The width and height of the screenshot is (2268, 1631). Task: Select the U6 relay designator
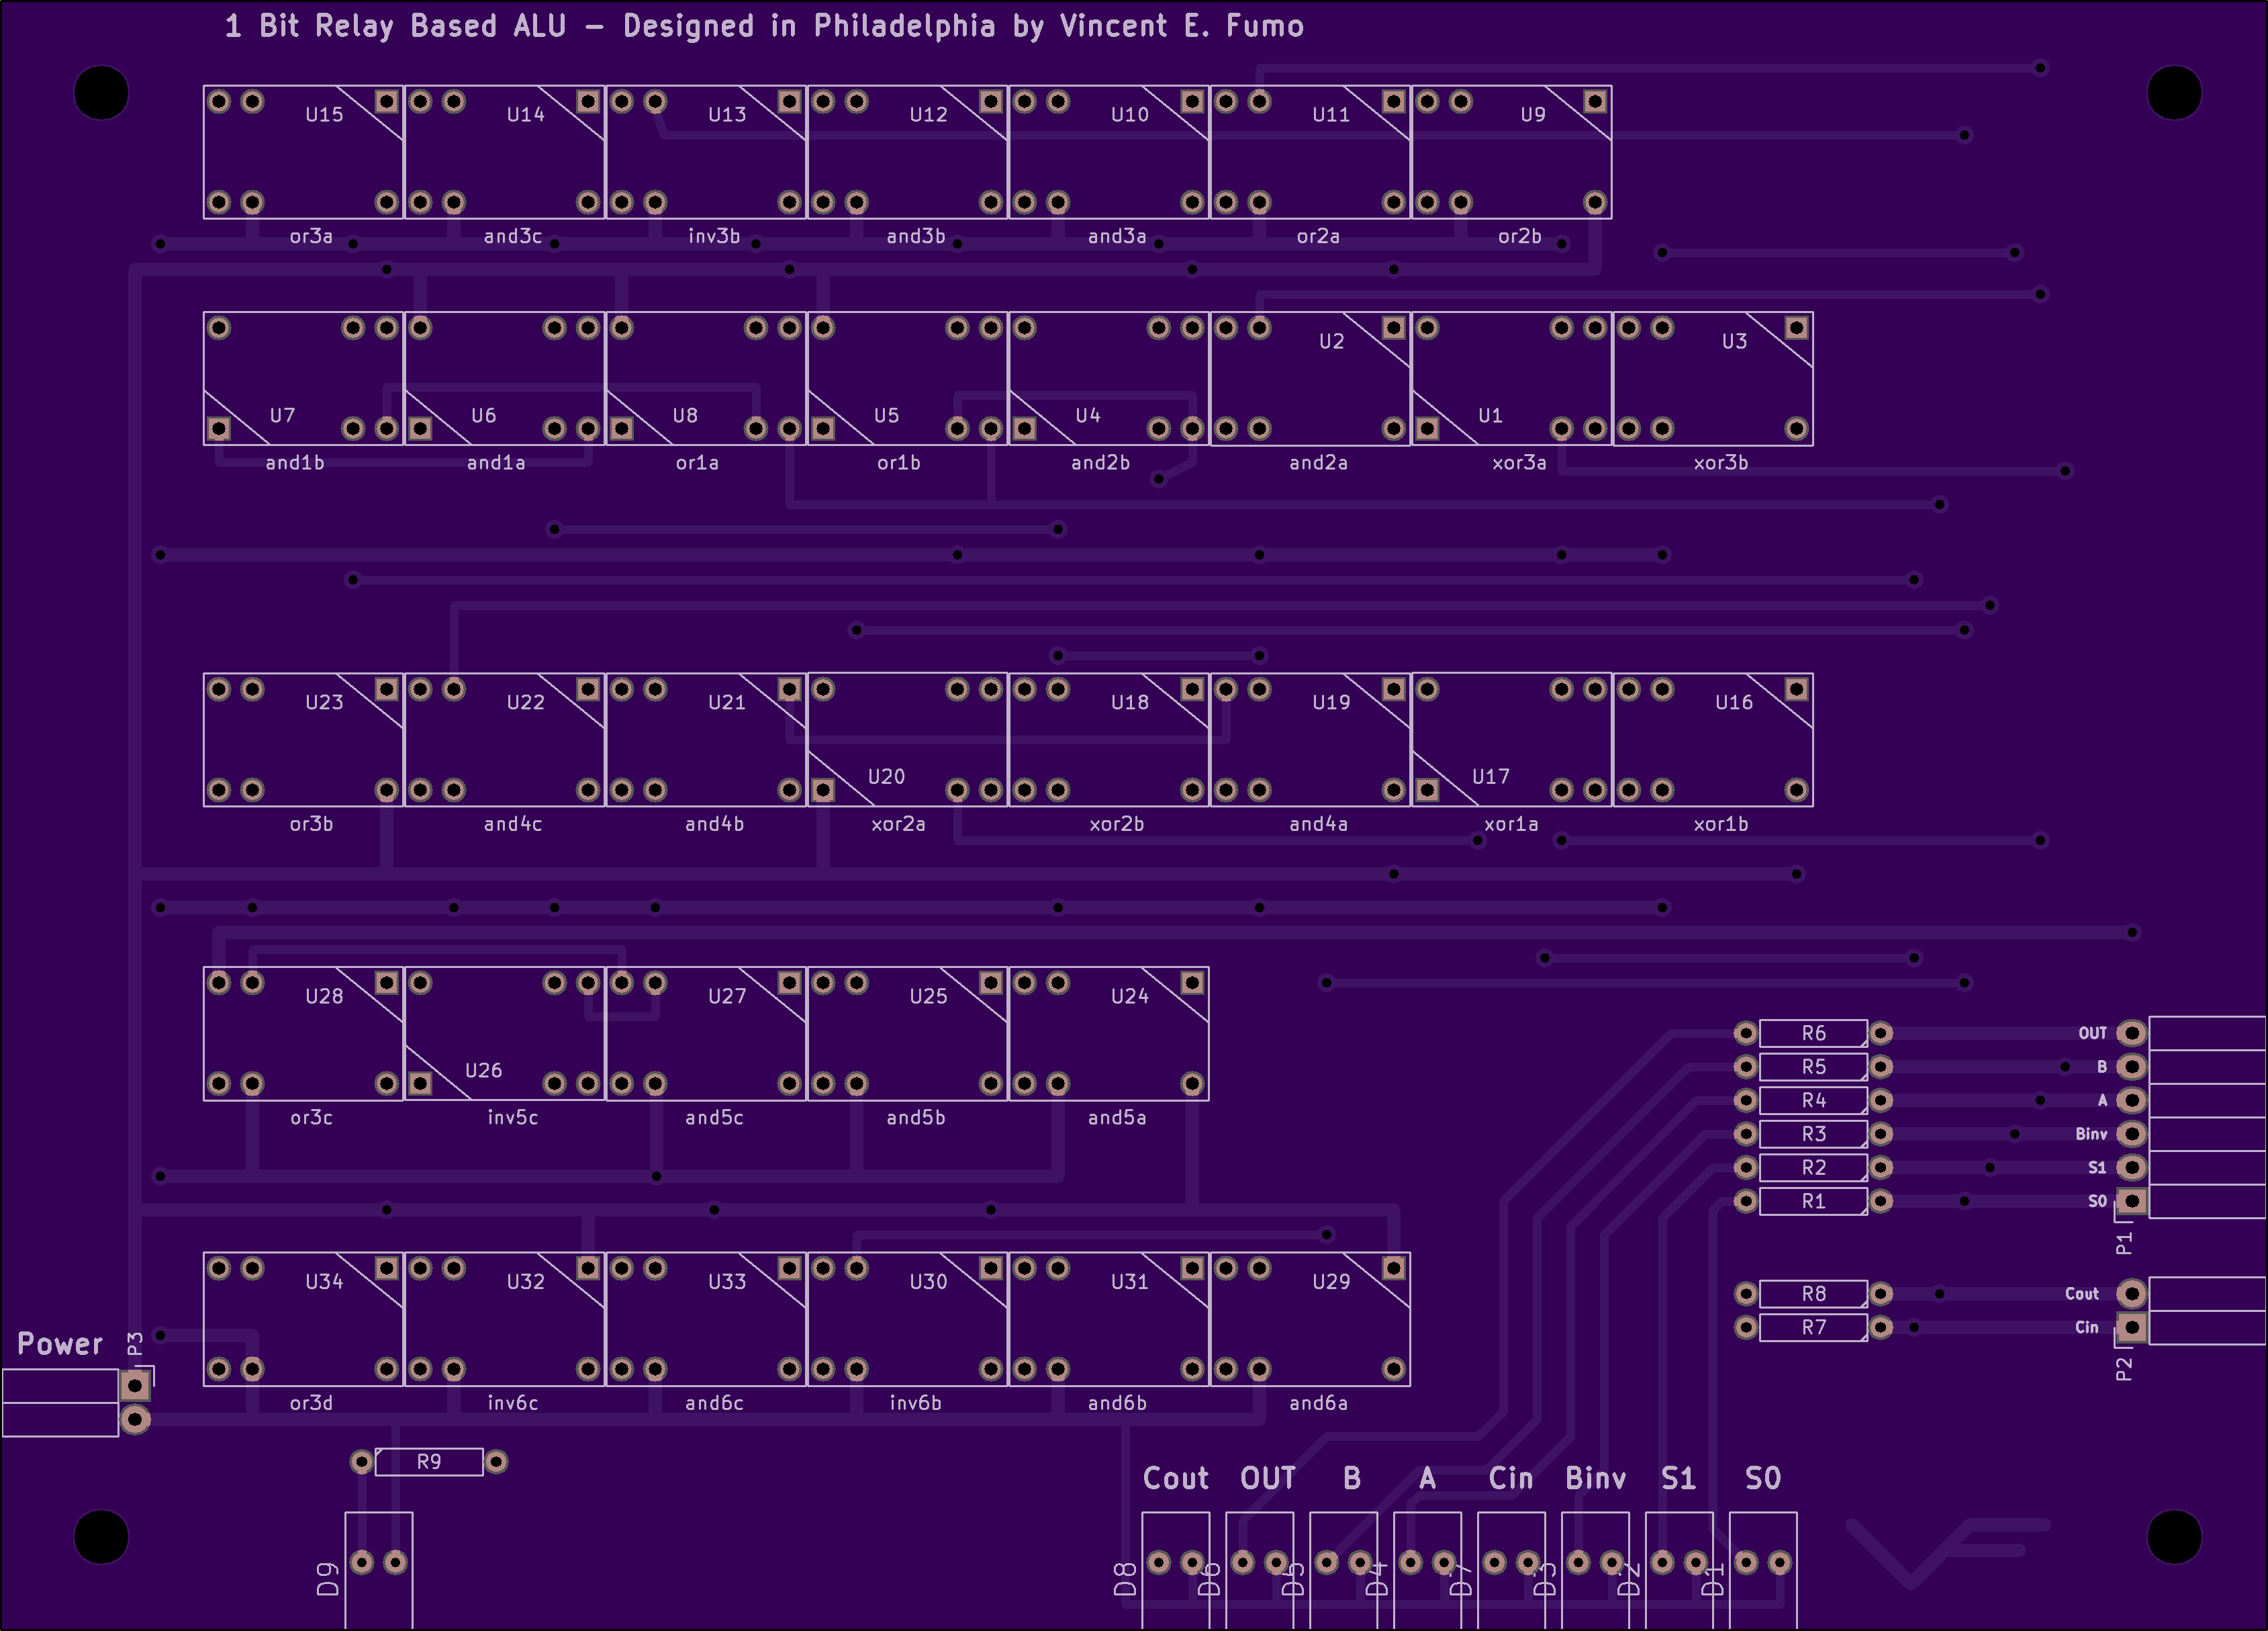pos(484,415)
